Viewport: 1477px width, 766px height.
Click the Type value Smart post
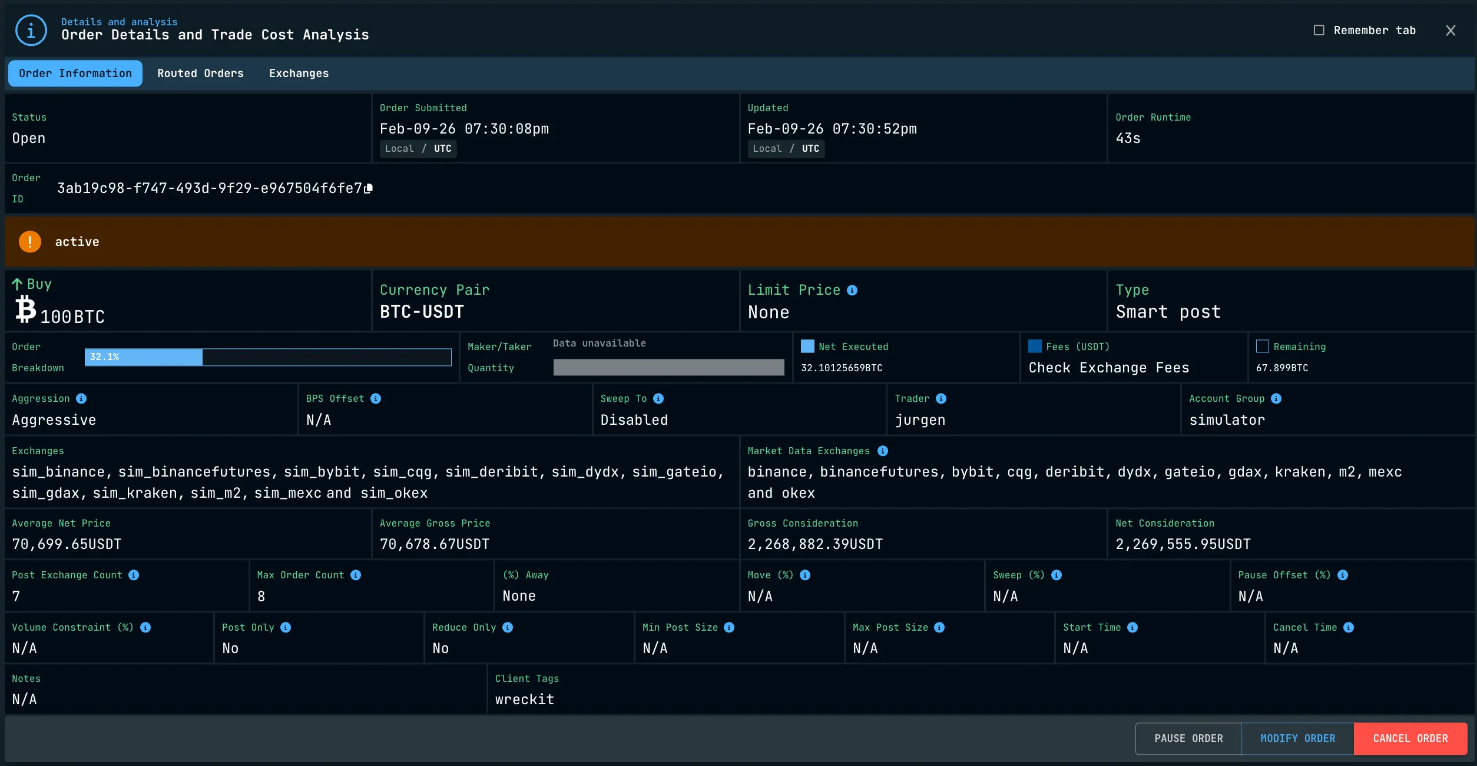(1168, 312)
